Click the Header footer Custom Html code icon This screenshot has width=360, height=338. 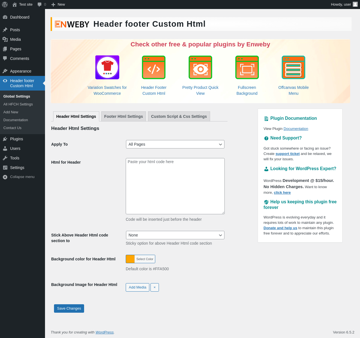click(5, 81)
